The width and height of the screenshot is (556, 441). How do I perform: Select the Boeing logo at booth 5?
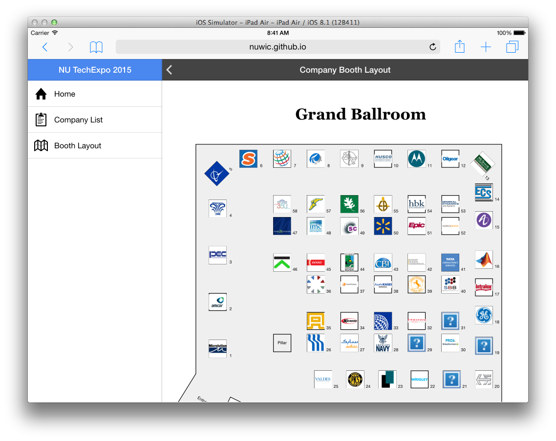216,174
